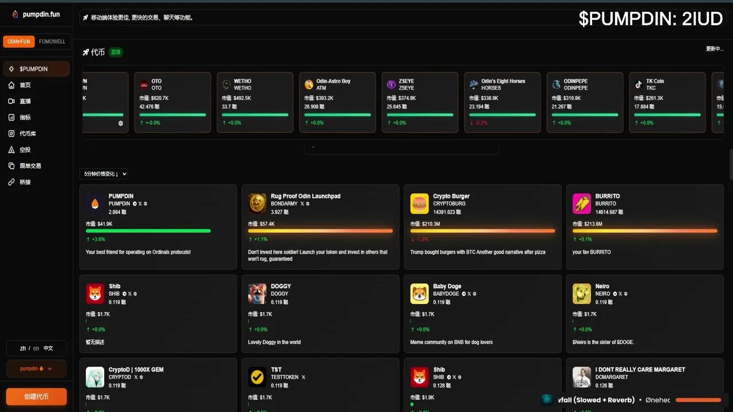Image resolution: width=733 pixels, height=412 pixels.
Task: Click PUMPDIN market cap $41.9K
Action: click(99, 224)
